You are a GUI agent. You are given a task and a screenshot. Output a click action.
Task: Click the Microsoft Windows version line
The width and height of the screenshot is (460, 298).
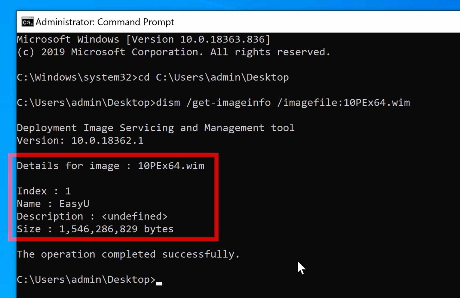[143, 39]
